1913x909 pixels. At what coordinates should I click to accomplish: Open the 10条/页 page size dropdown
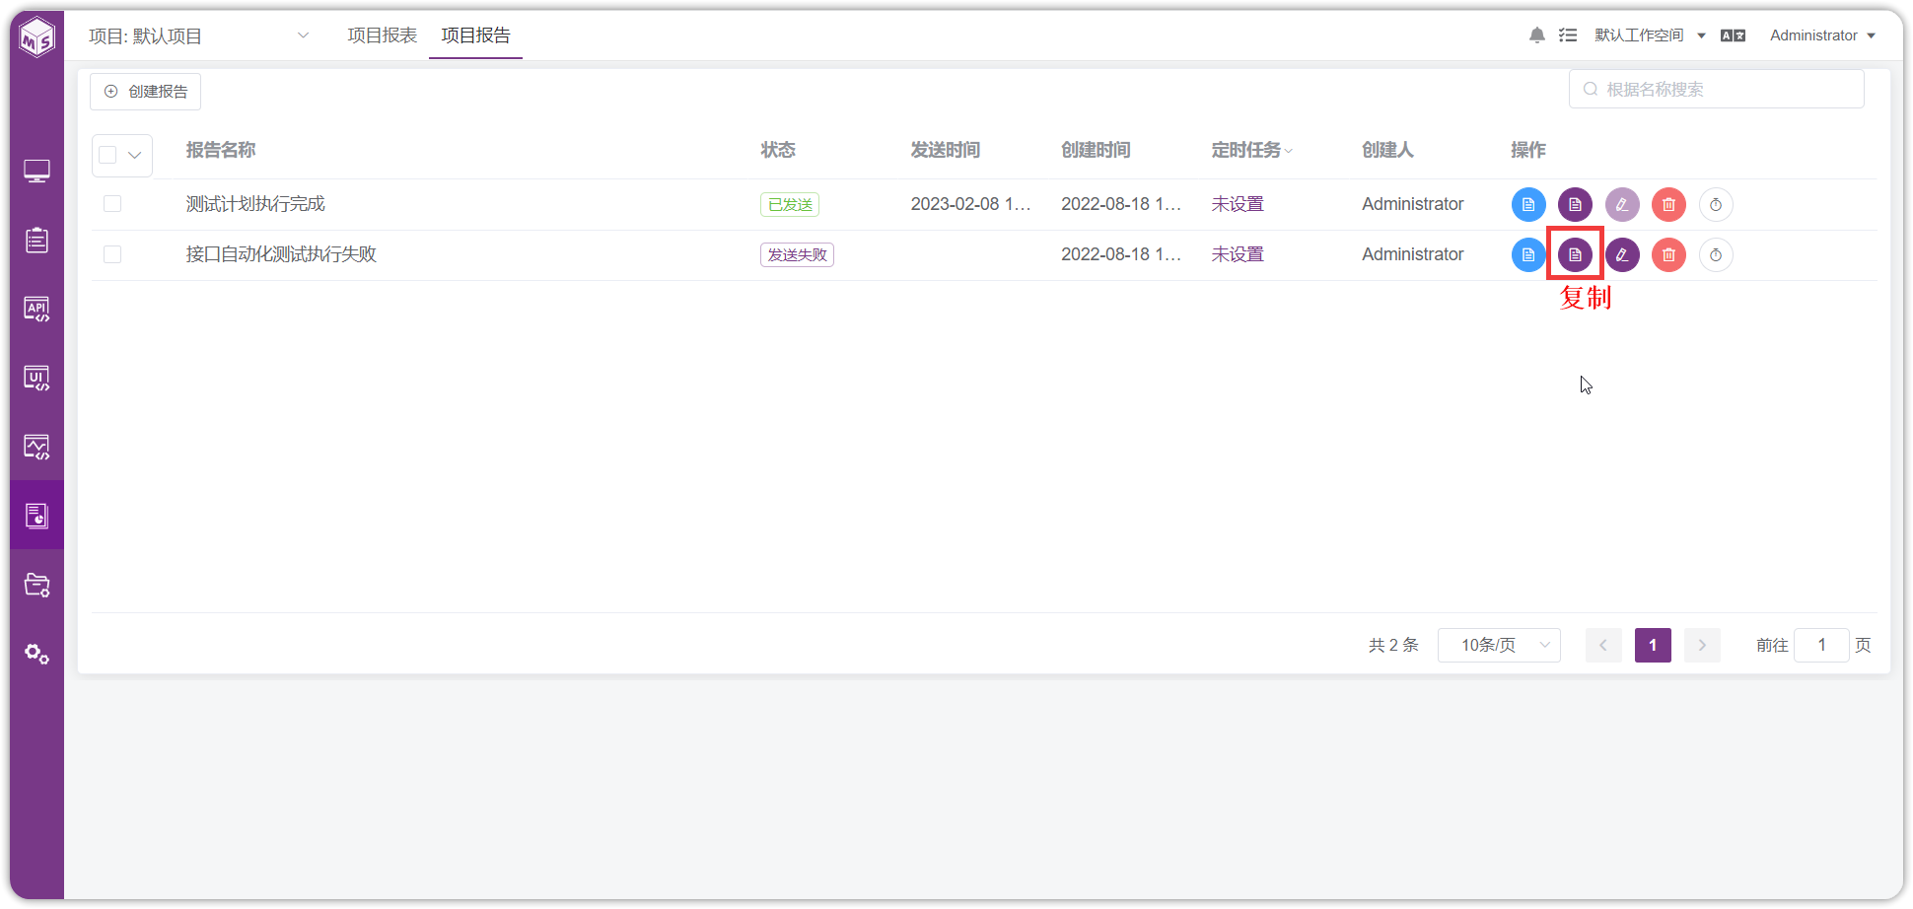(1499, 645)
